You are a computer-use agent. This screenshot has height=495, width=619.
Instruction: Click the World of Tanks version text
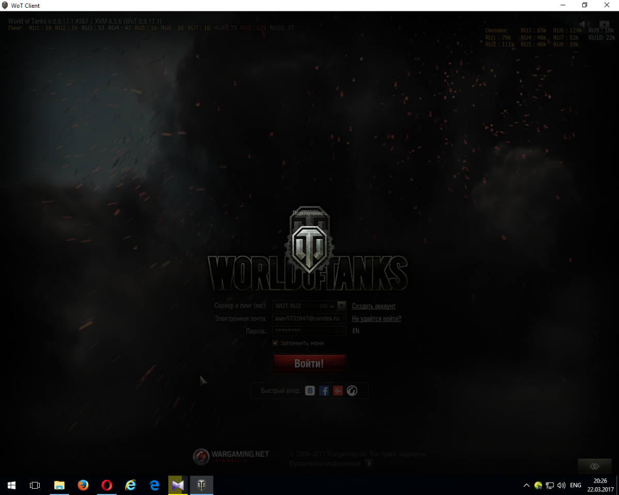(85, 21)
